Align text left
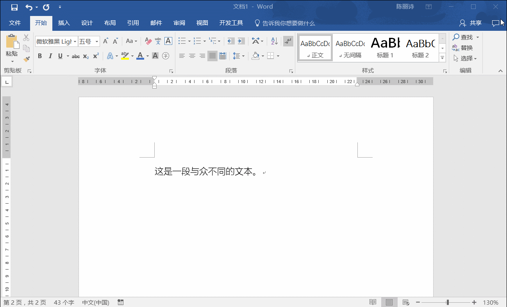This screenshot has width=507, height=307. pyautogui.click(x=182, y=56)
